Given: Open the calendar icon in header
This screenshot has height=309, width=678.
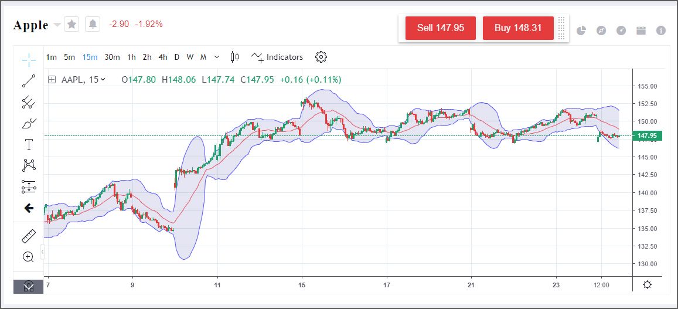Looking at the screenshot, I should (641, 30).
